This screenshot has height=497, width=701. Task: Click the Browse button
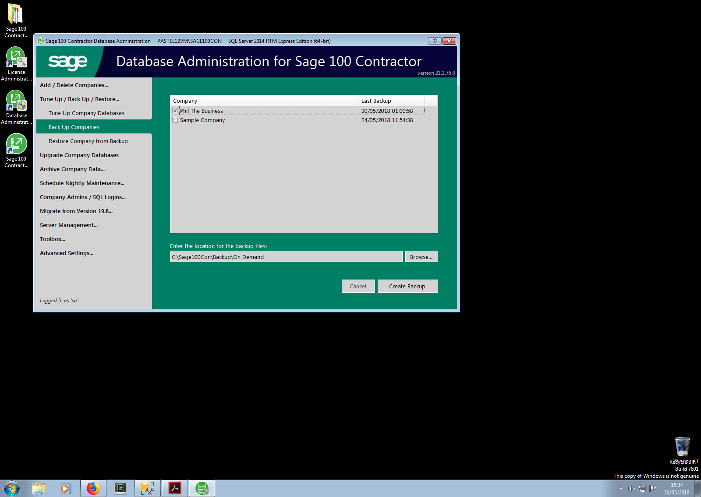point(421,256)
